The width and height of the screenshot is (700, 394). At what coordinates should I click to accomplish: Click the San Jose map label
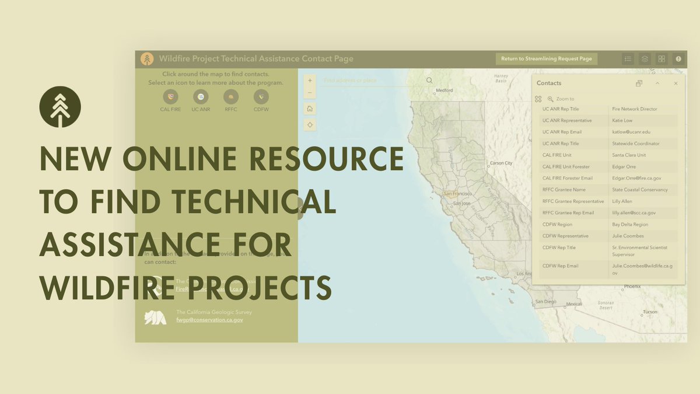(x=461, y=204)
